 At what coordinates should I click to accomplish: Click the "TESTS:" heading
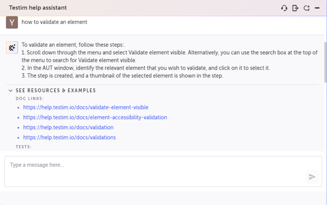click(x=24, y=147)
